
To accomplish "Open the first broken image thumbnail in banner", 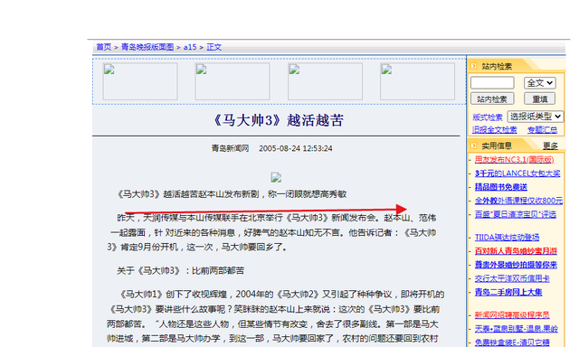I will [140, 81].
